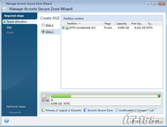Go to the Size step
The height and width of the screenshot is (127, 167).
click(9, 27)
